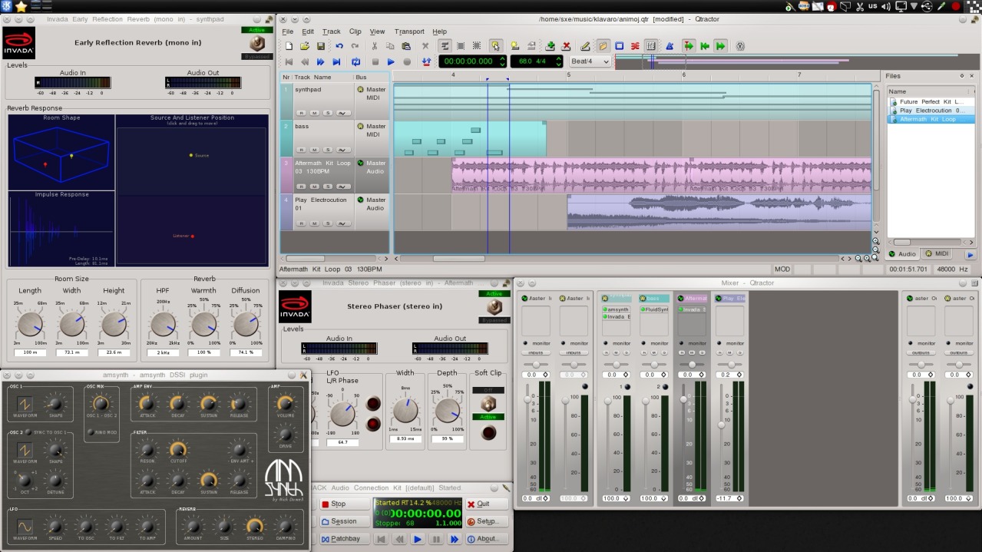Click the Setup button in JACK control

point(487,521)
